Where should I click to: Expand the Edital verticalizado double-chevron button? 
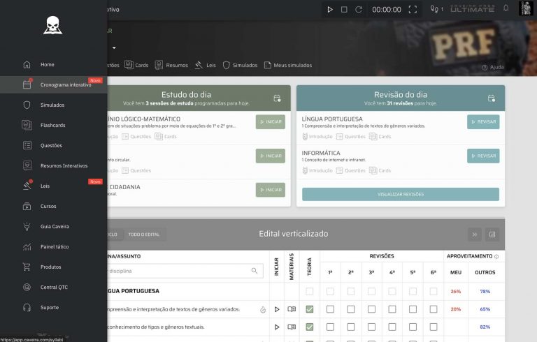pos(475,234)
